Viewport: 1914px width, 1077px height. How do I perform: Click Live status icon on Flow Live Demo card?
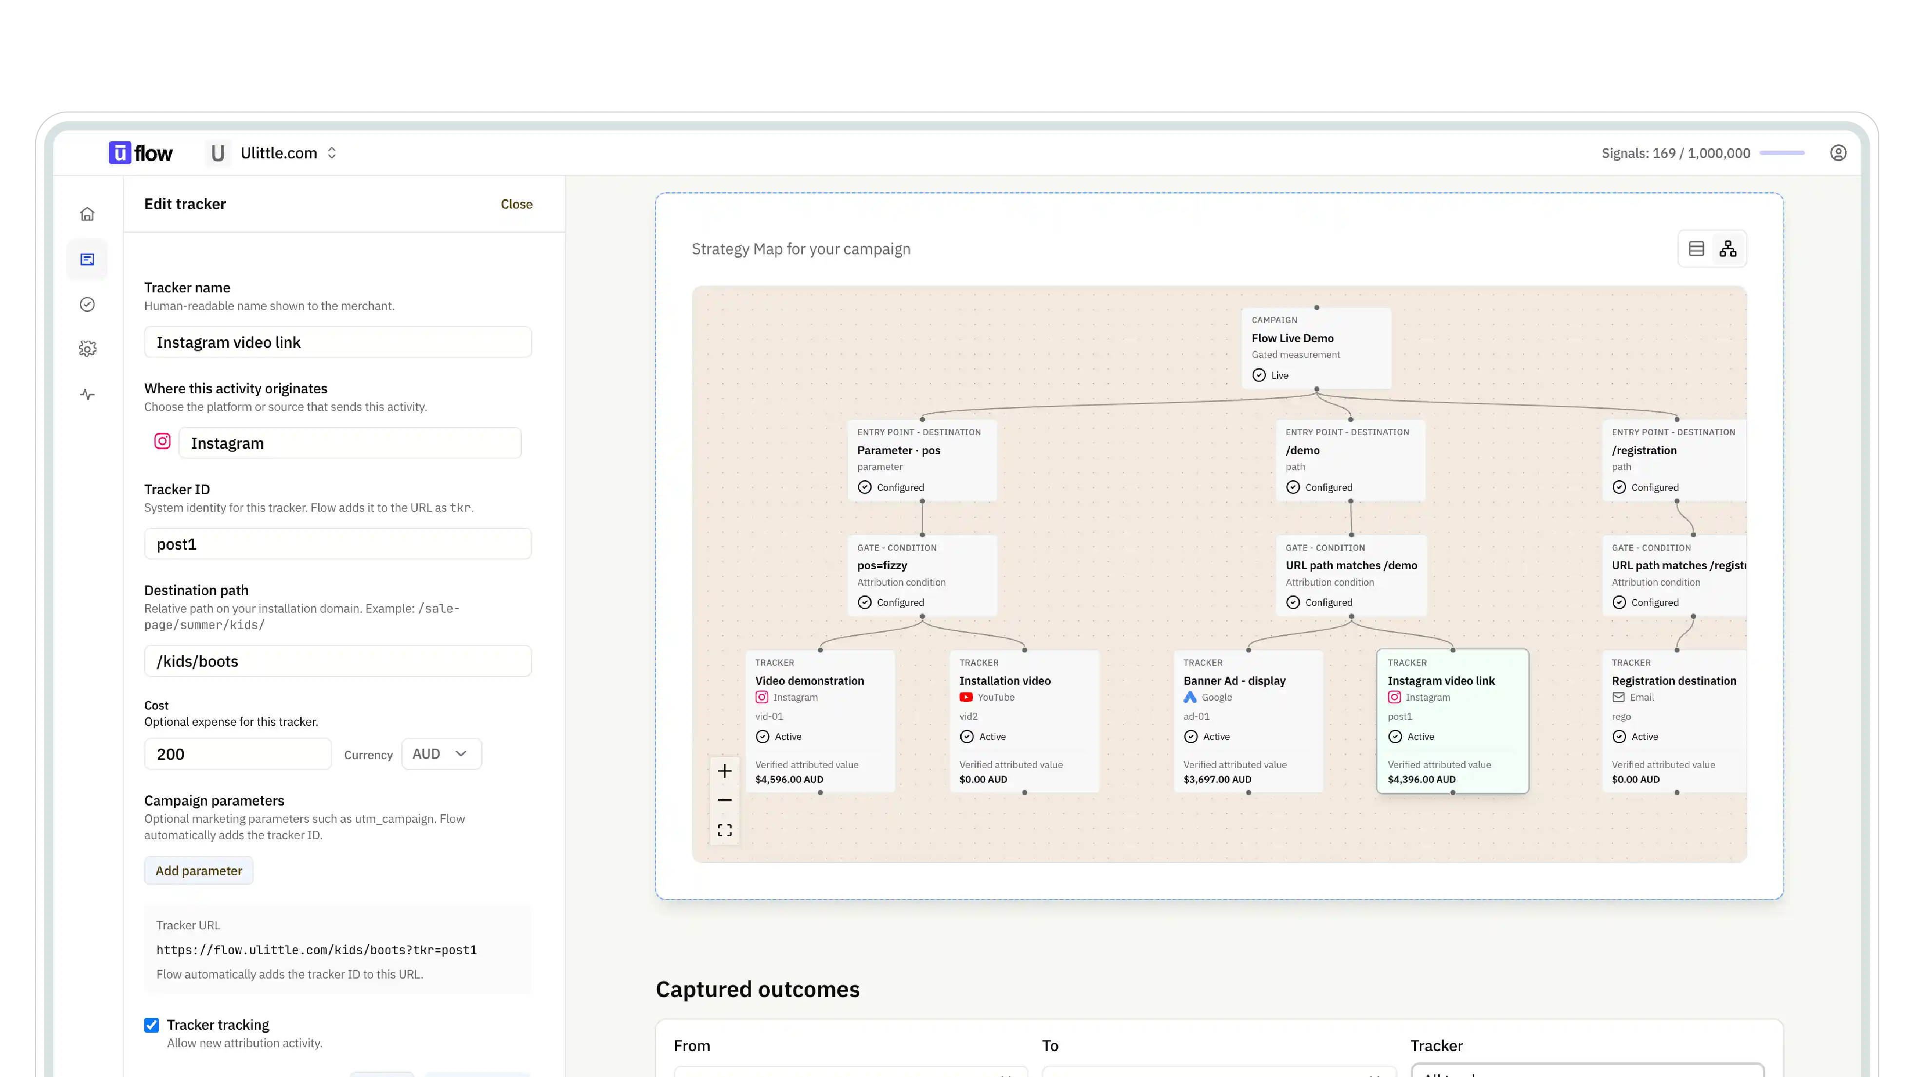click(1258, 375)
